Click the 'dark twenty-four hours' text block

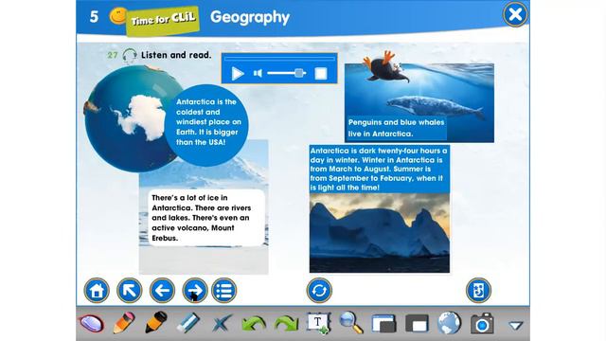(379, 169)
